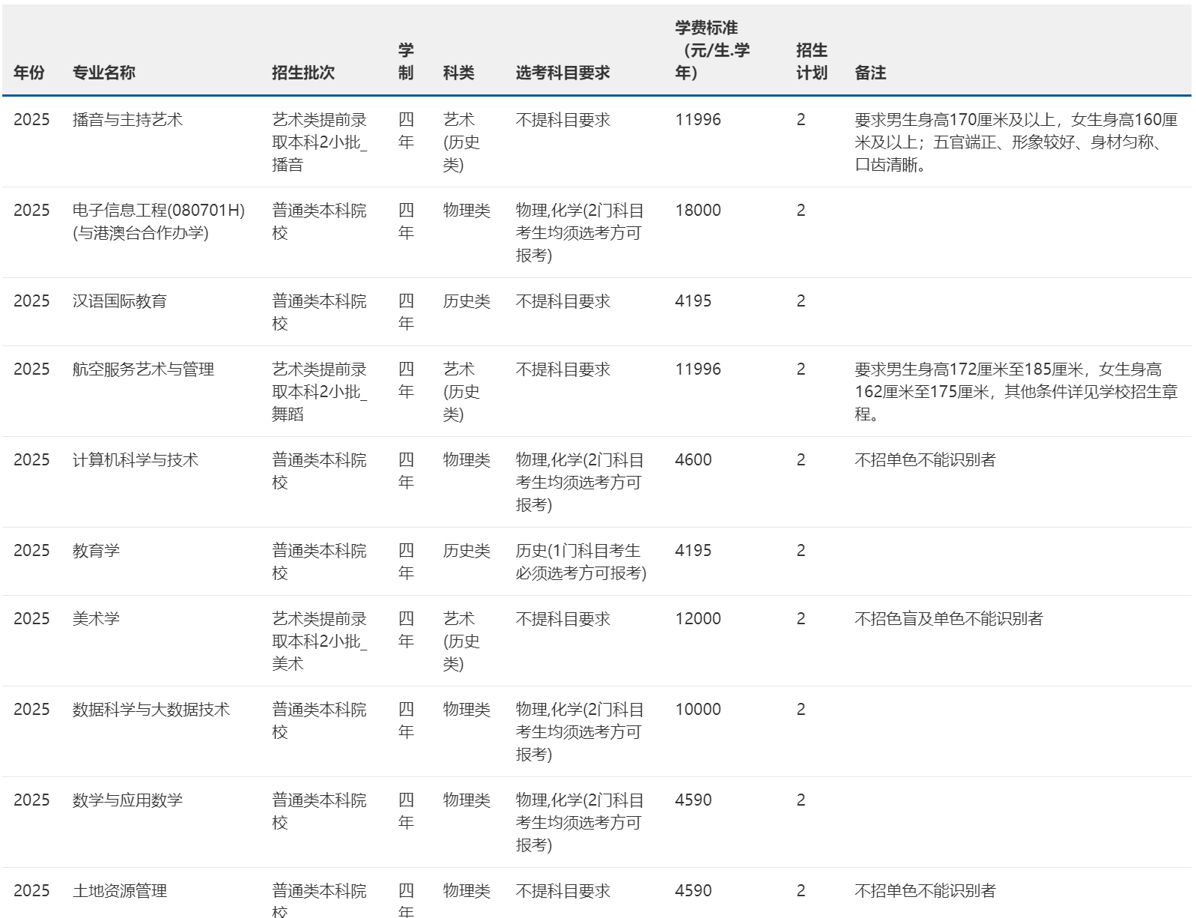Click the 汉语国际教育 major name
The height and width of the screenshot is (918, 1196).
(119, 301)
